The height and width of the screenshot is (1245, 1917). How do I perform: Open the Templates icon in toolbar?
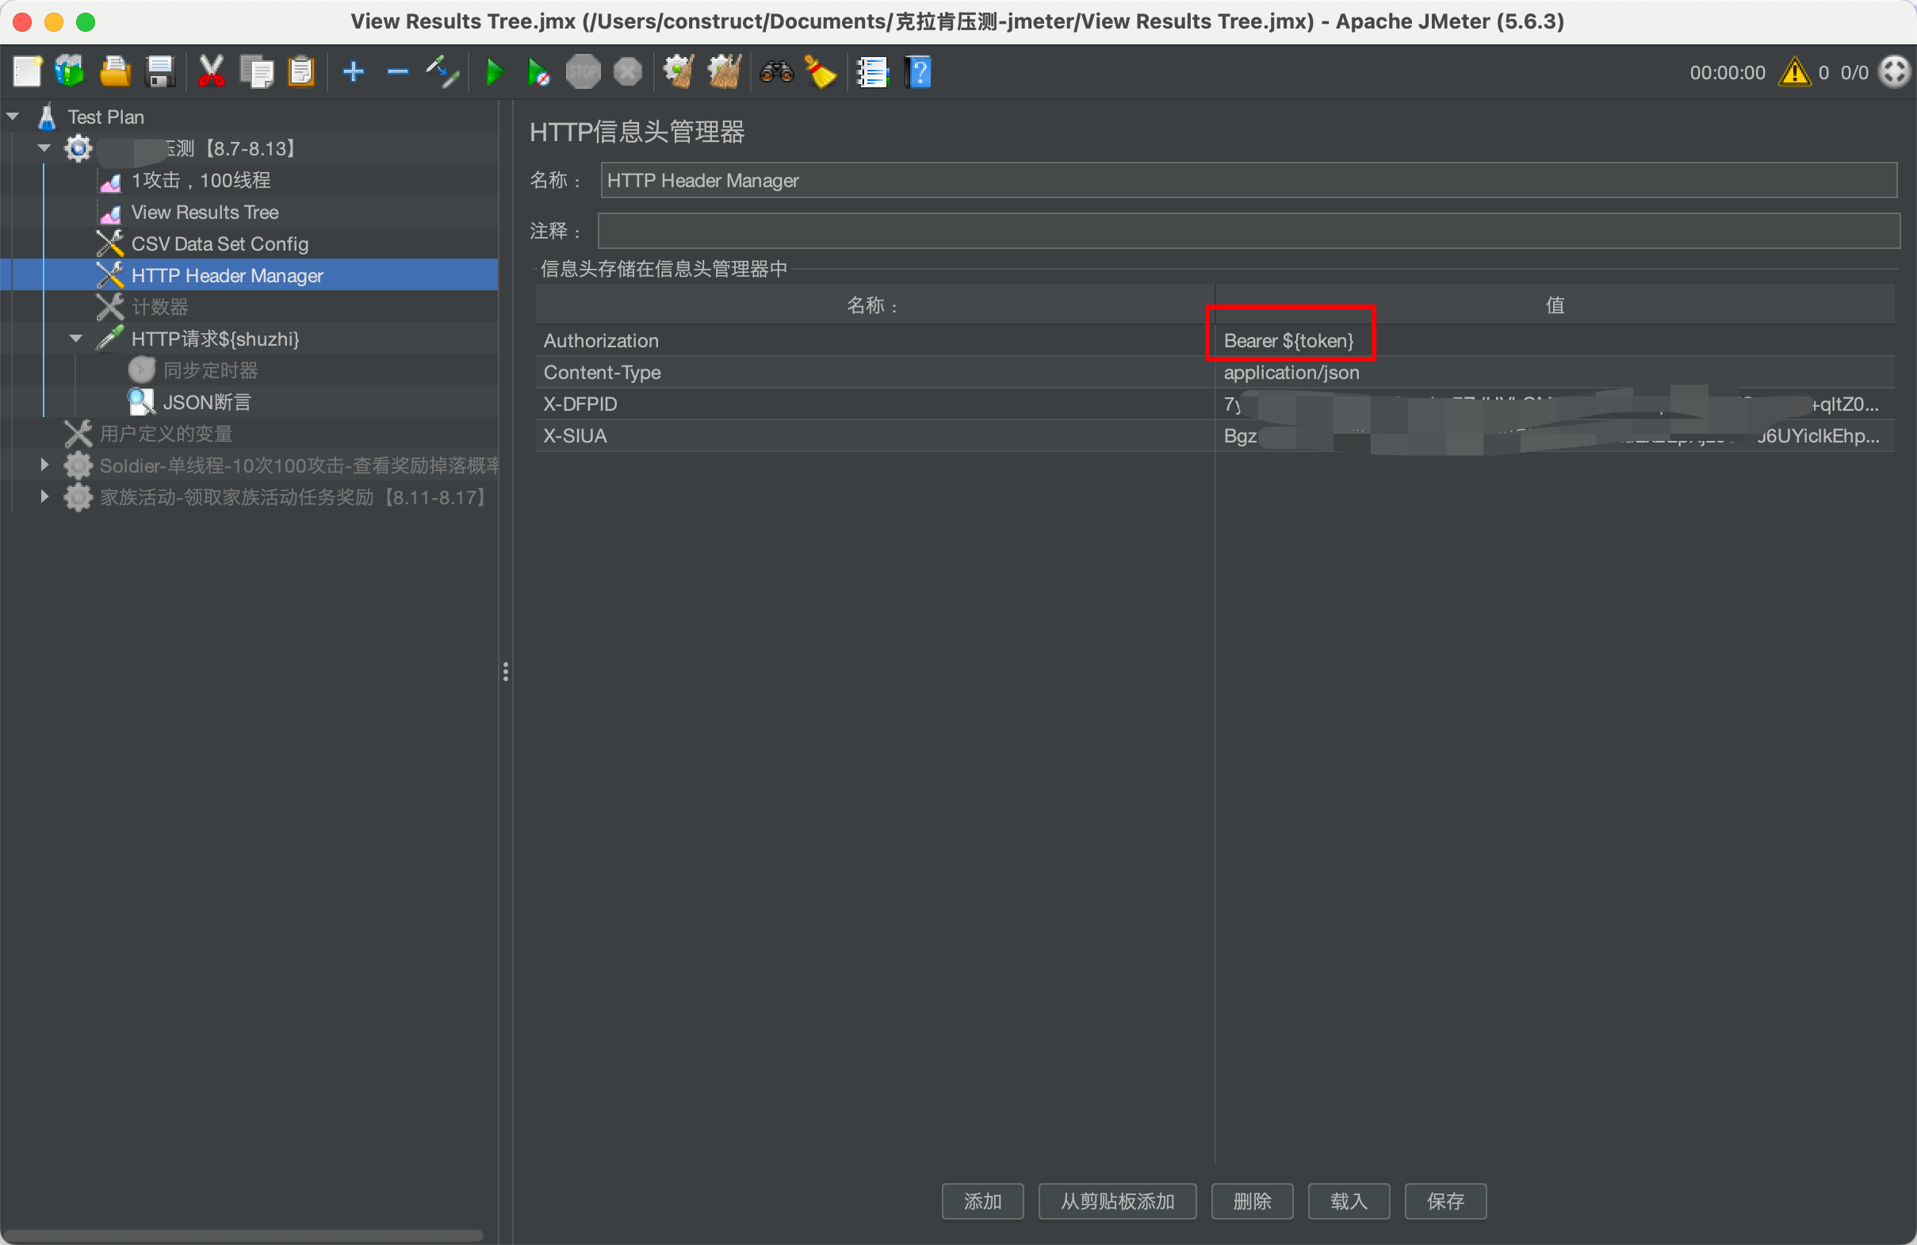(x=70, y=71)
